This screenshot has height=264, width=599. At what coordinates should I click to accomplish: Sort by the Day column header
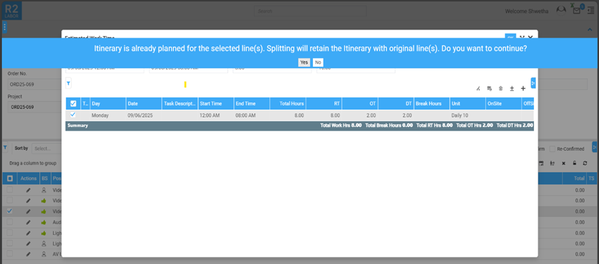pyautogui.click(x=108, y=104)
